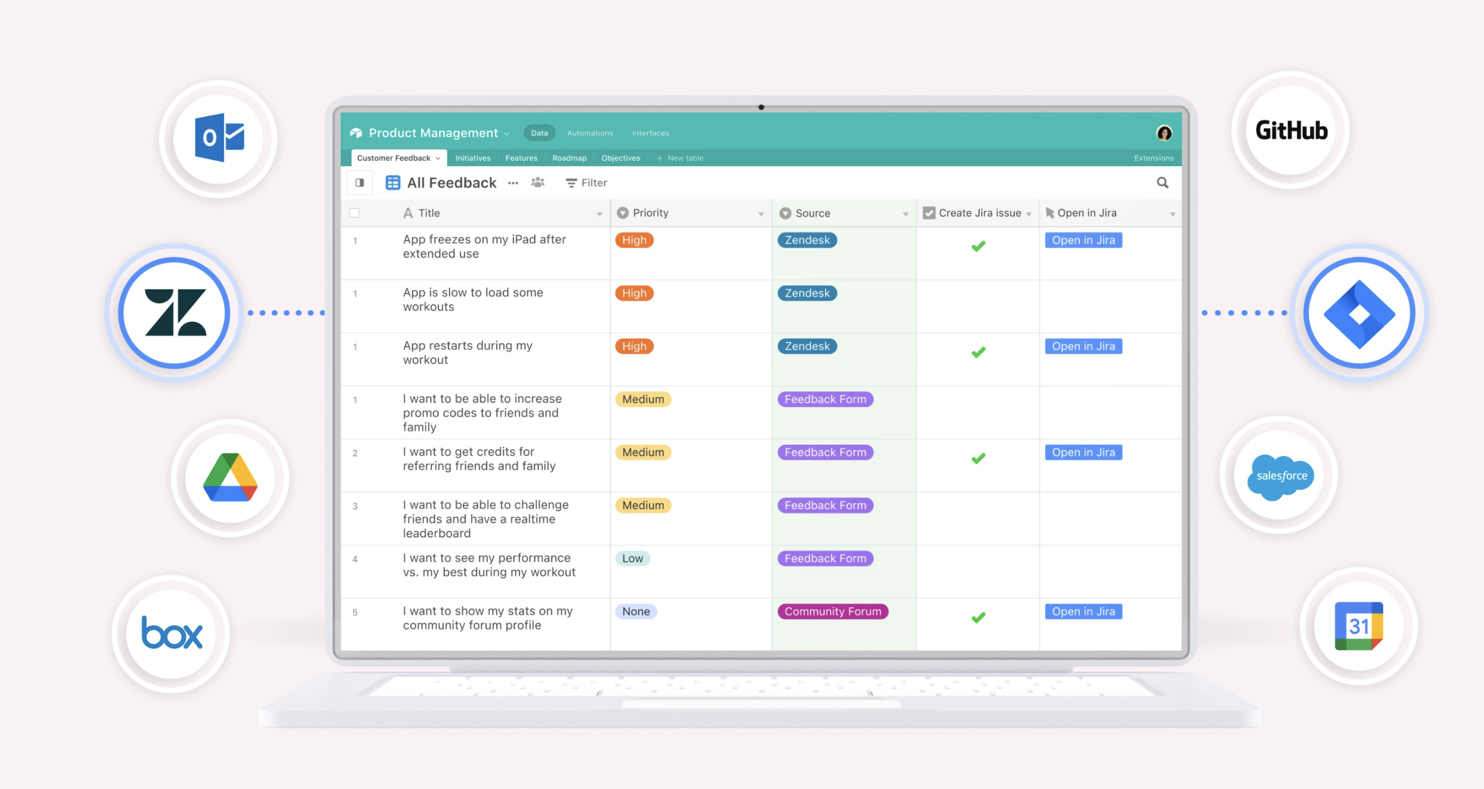This screenshot has height=789, width=1484.
Task: Open the user profile avatar
Action: [x=1164, y=133]
